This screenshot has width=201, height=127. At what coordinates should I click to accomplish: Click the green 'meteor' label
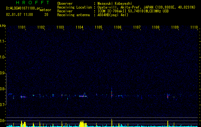coord(45,10)
